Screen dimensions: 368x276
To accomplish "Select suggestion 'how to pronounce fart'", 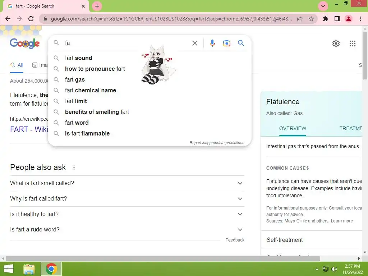I will 149,69.
